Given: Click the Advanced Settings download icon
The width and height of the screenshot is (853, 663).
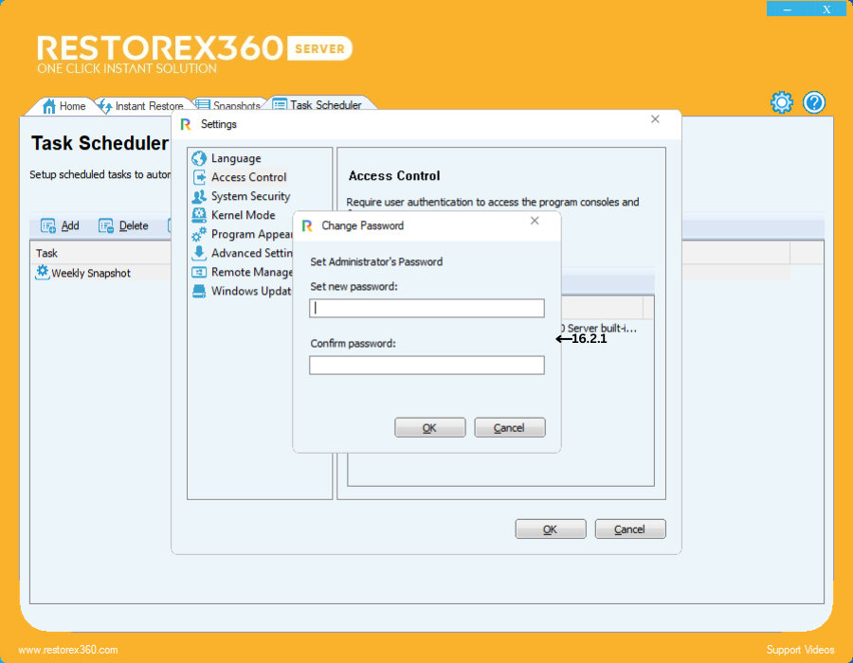Looking at the screenshot, I should [199, 253].
